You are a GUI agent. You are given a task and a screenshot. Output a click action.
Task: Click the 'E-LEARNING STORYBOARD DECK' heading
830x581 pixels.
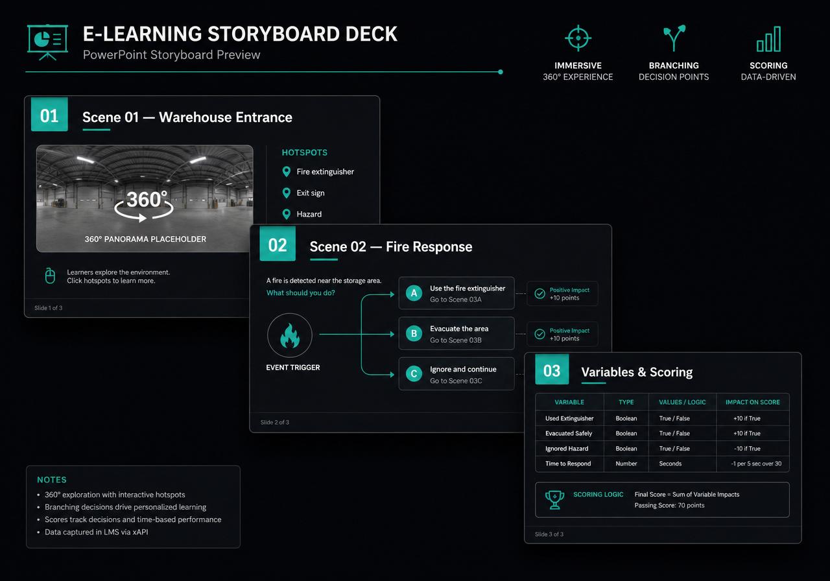[x=241, y=34]
